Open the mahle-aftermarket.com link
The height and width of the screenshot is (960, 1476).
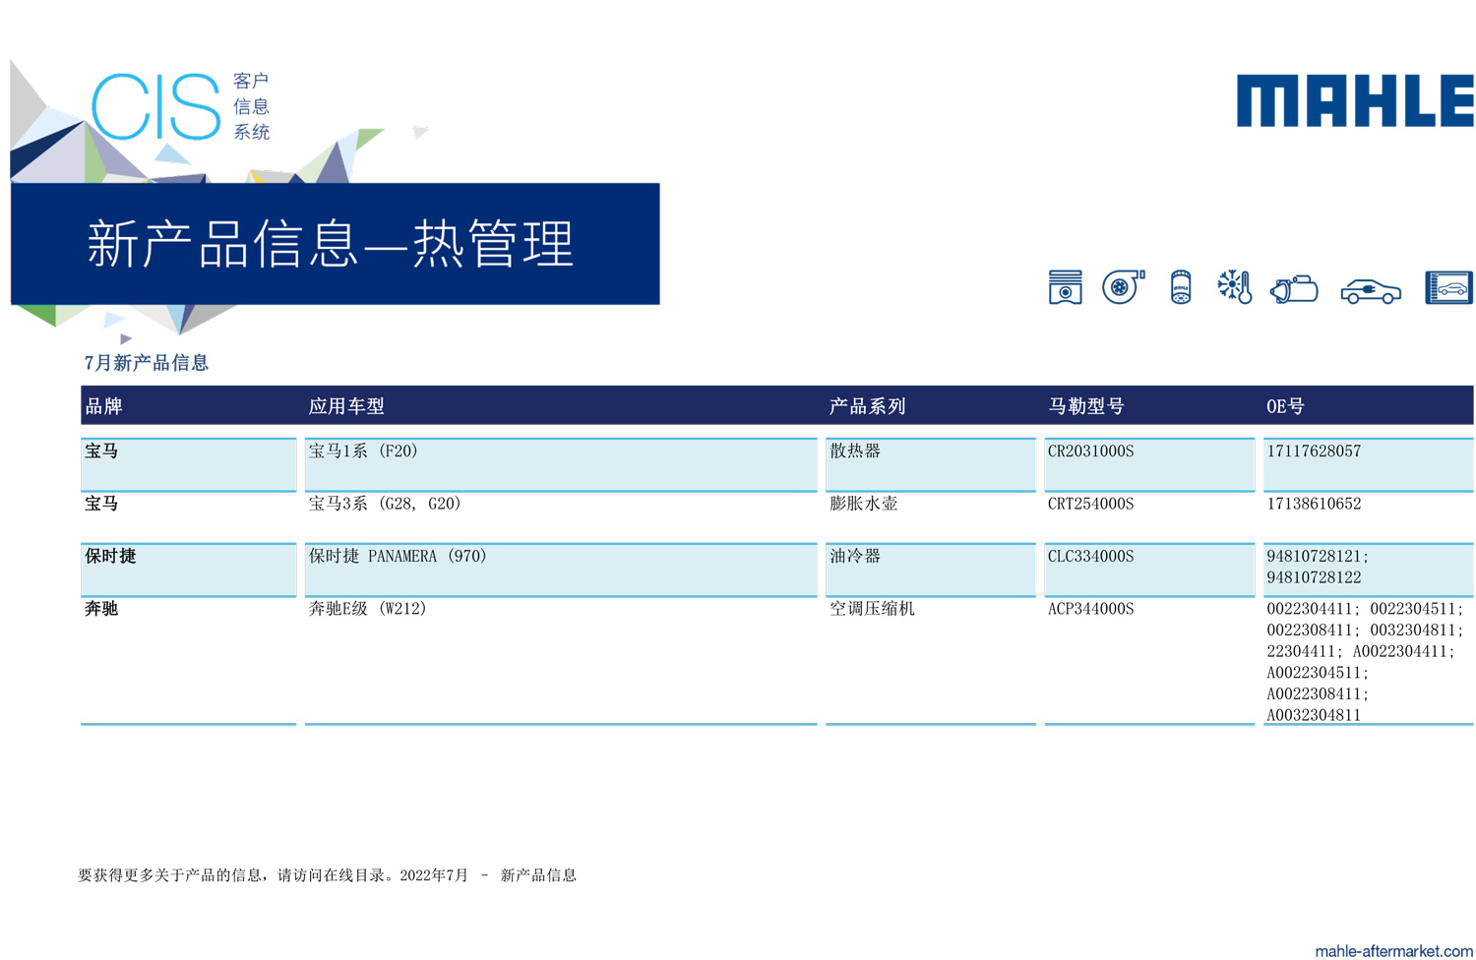coord(1393,951)
